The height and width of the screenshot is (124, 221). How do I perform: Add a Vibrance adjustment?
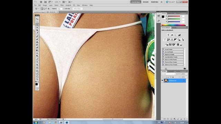coord(165,40)
